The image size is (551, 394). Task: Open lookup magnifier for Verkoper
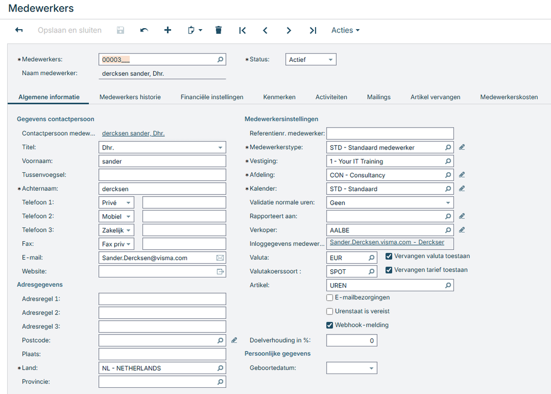tap(448, 230)
